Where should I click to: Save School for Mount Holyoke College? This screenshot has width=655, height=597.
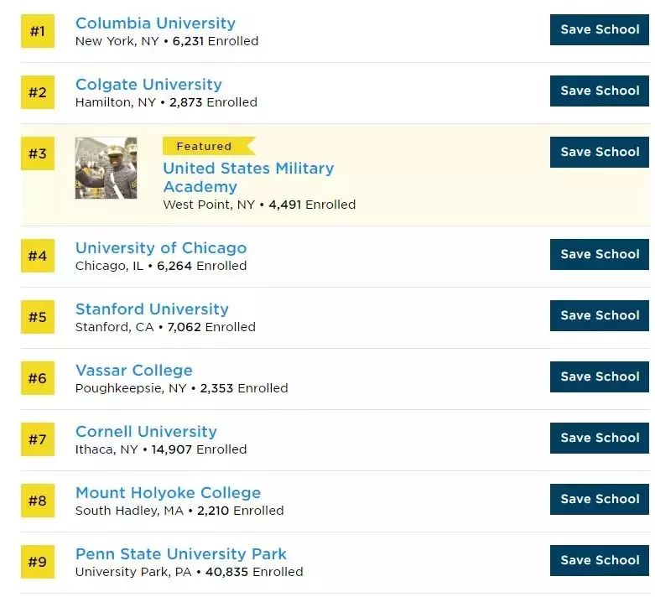599,499
